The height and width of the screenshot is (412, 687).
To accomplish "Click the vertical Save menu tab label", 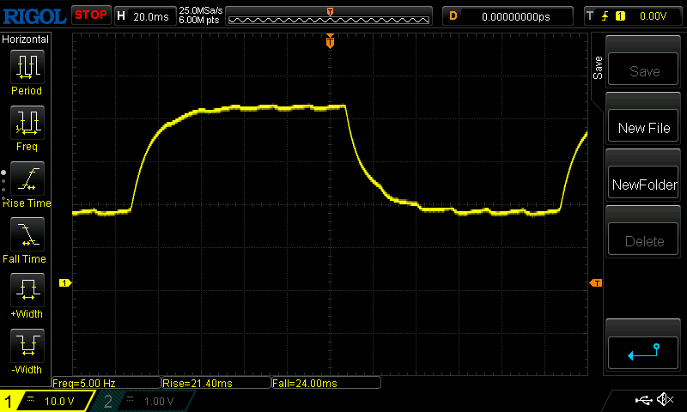I will point(598,68).
